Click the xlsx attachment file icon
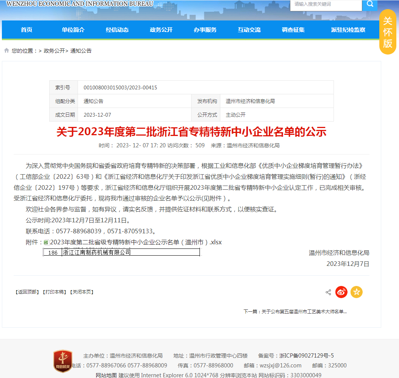This screenshot has height=378, width=399. (x=46, y=242)
